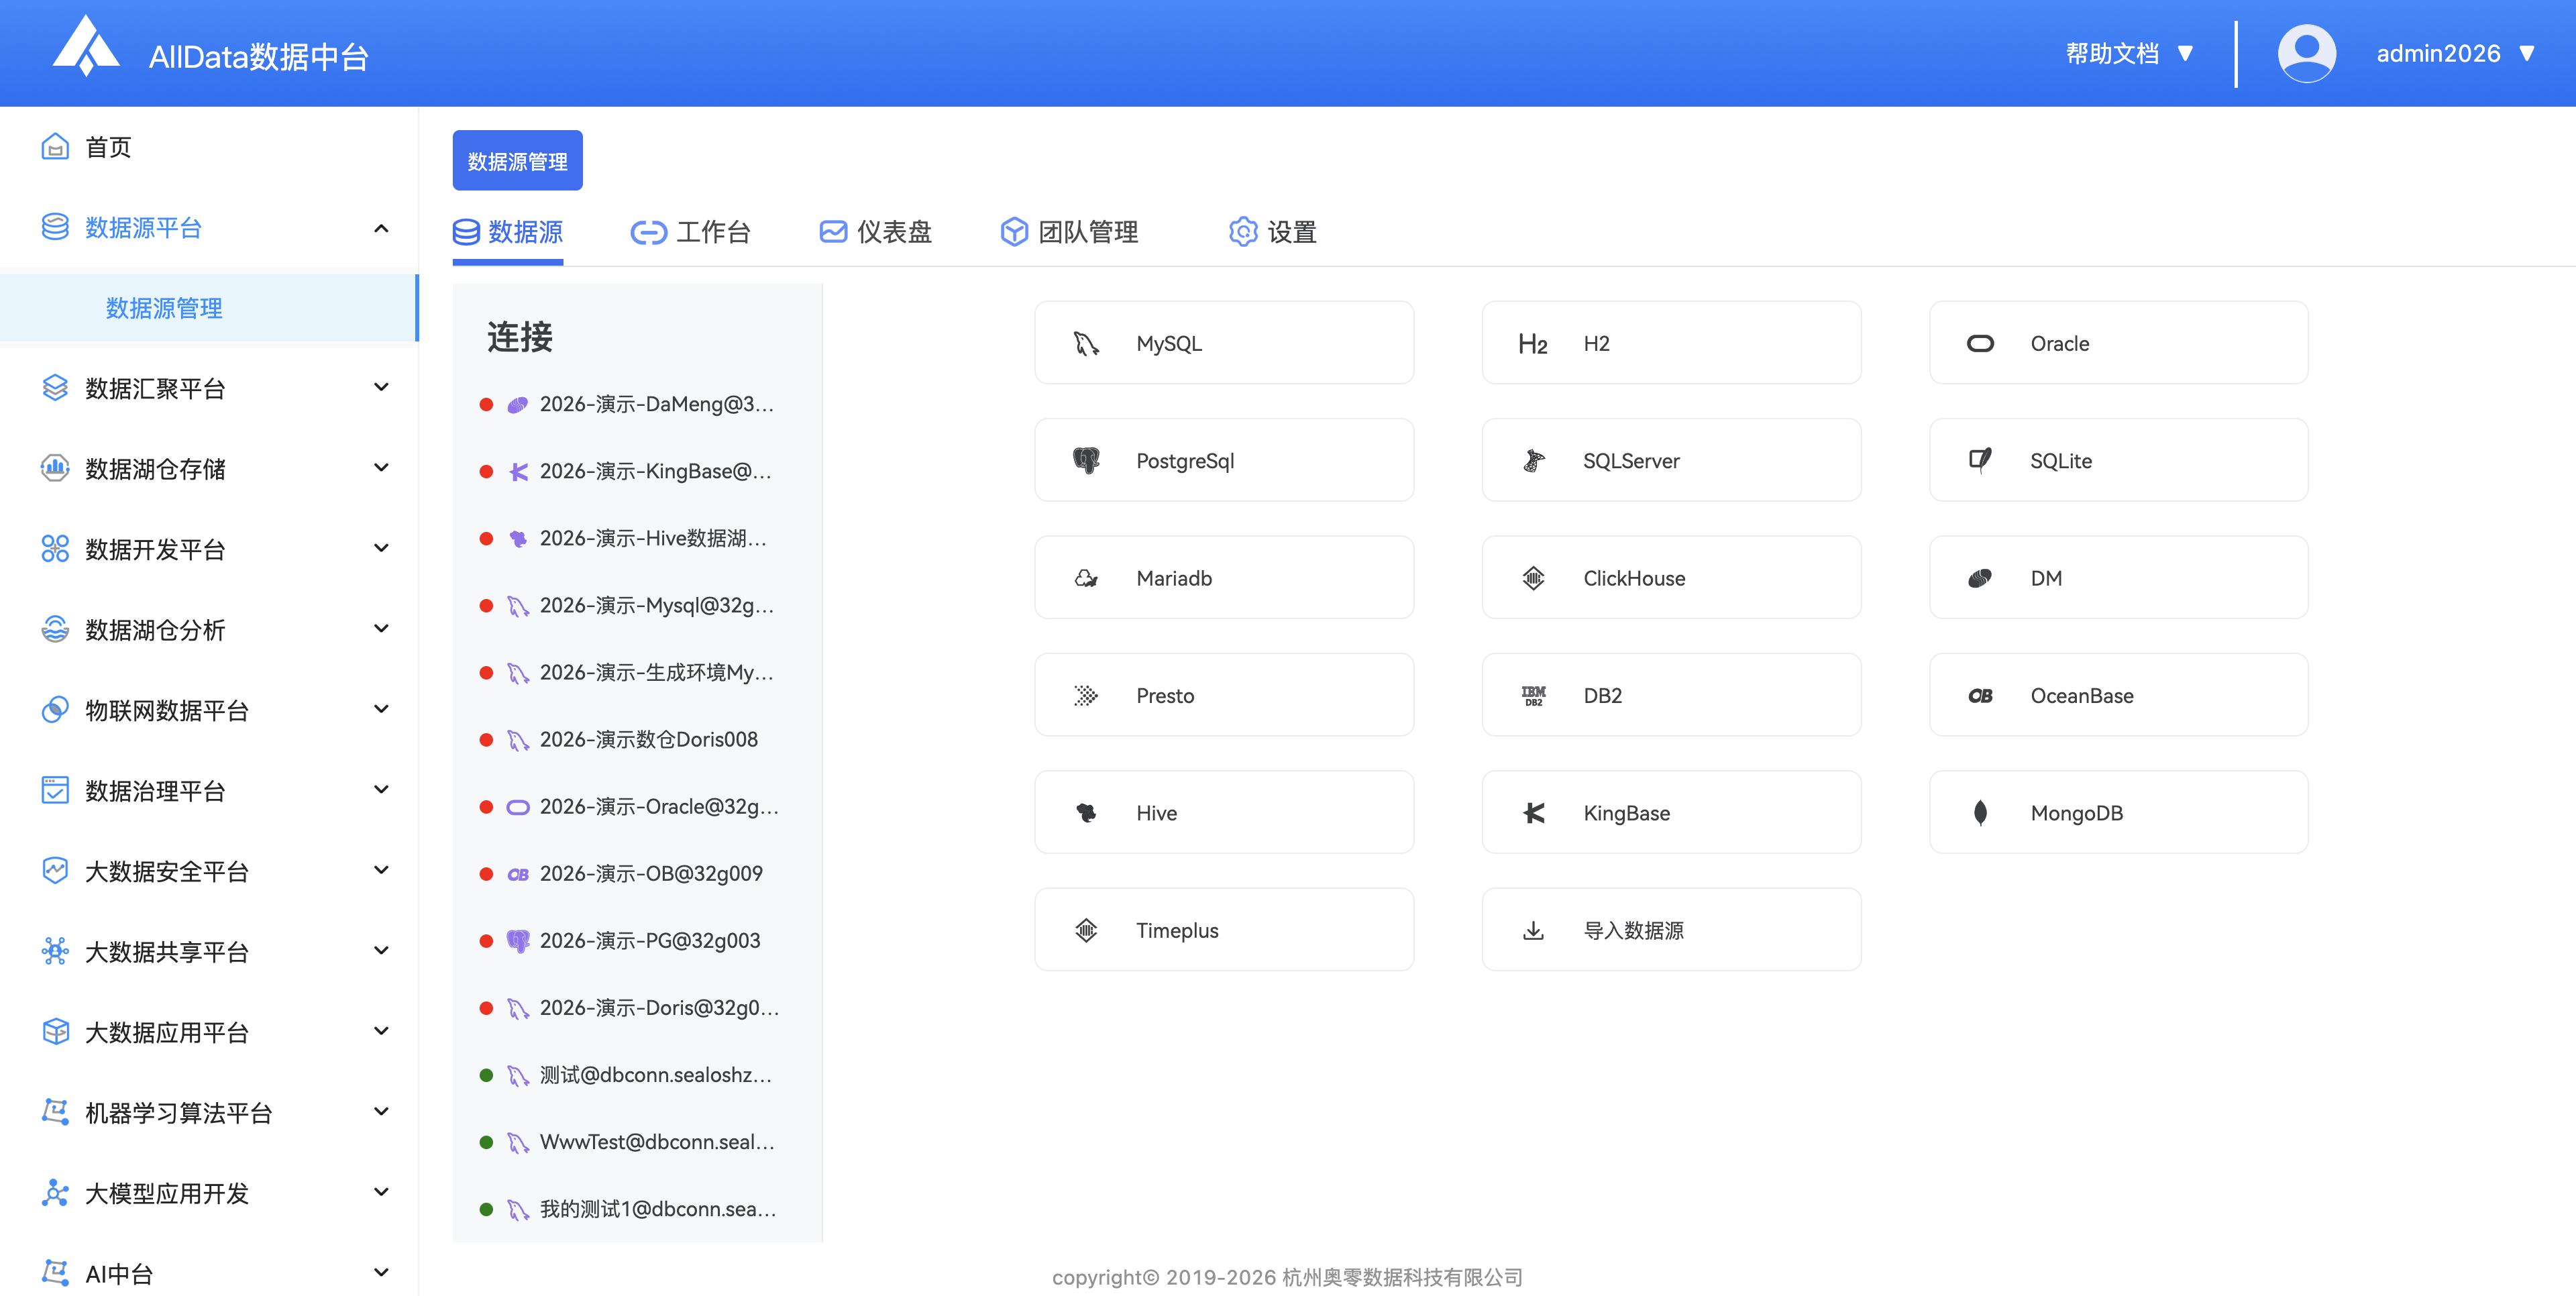Expand the 大数据应用平台 chevron

pyautogui.click(x=381, y=1031)
